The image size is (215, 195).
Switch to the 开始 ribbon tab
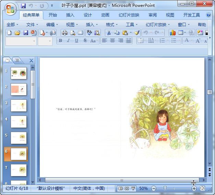[53, 15]
